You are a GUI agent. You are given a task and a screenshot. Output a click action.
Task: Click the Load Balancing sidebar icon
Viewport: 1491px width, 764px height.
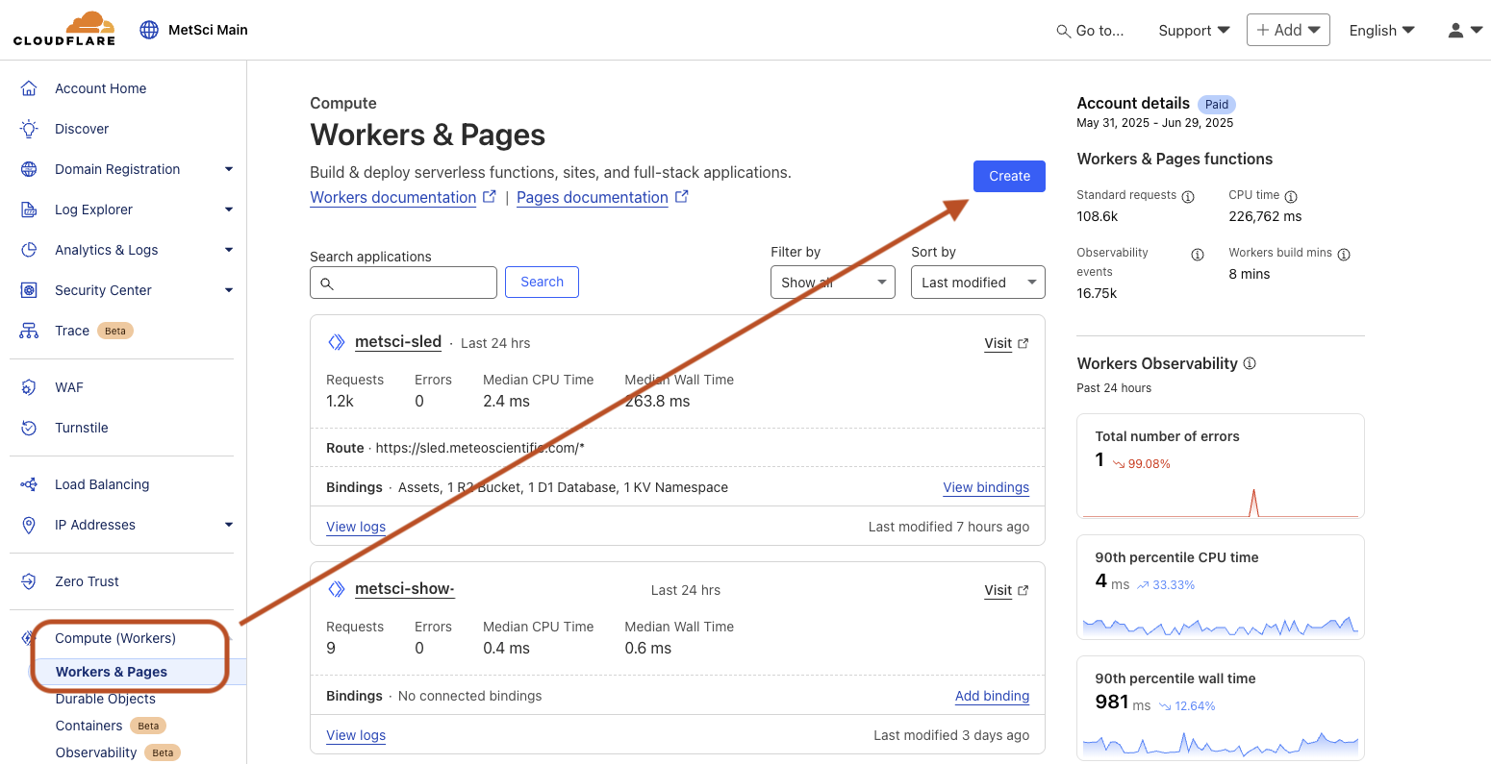coord(29,484)
